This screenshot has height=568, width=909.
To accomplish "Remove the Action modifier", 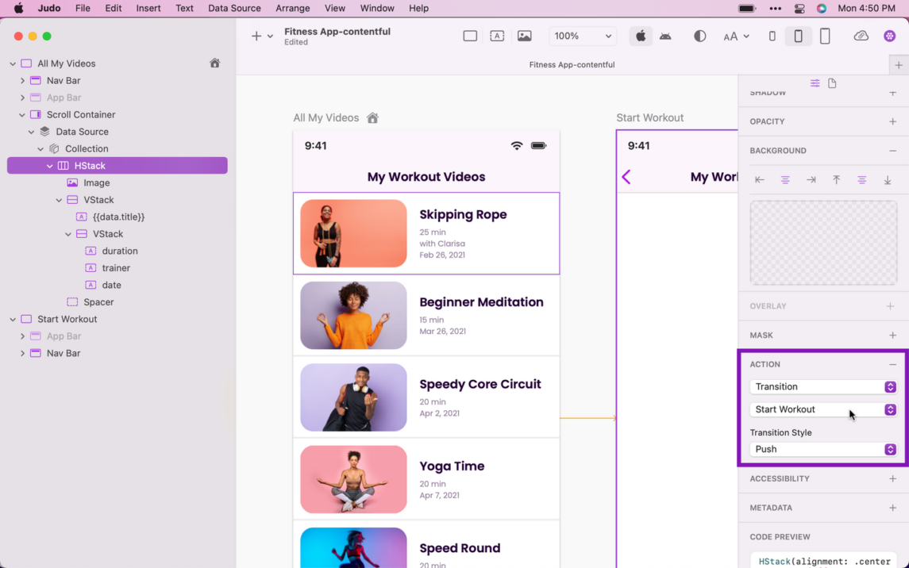I will 892,364.
